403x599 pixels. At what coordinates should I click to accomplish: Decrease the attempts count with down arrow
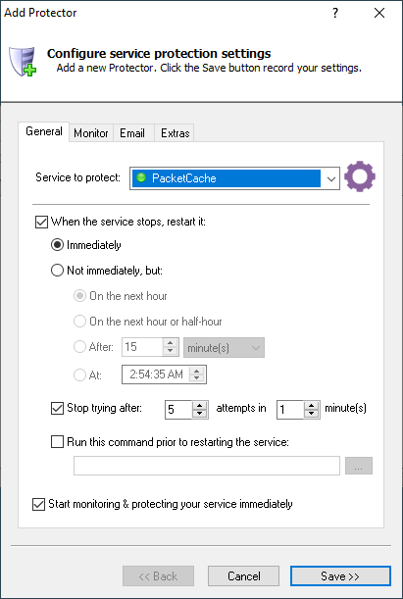(199, 414)
